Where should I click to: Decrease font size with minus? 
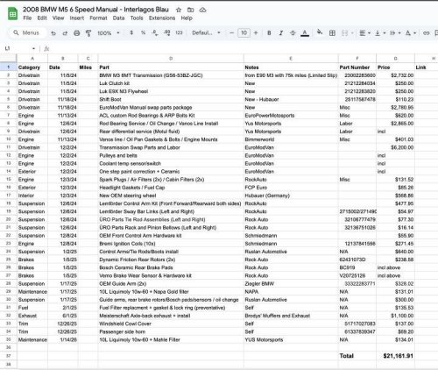click(x=232, y=32)
